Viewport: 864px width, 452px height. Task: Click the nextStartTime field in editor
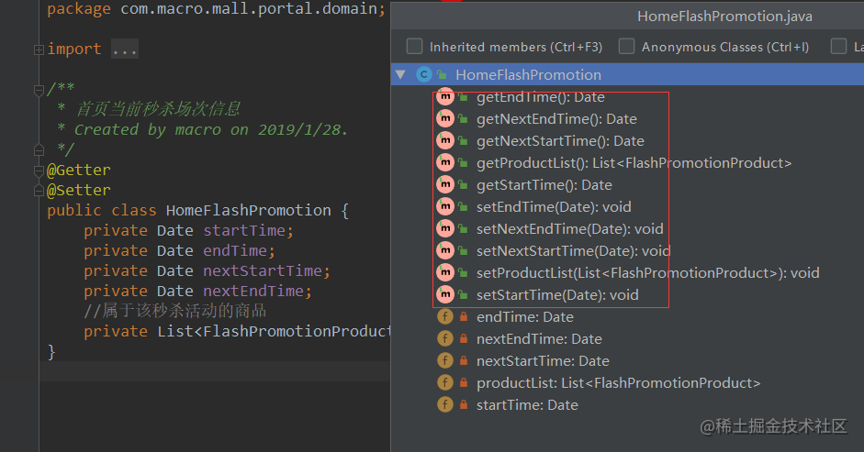[x=263, y=270]
